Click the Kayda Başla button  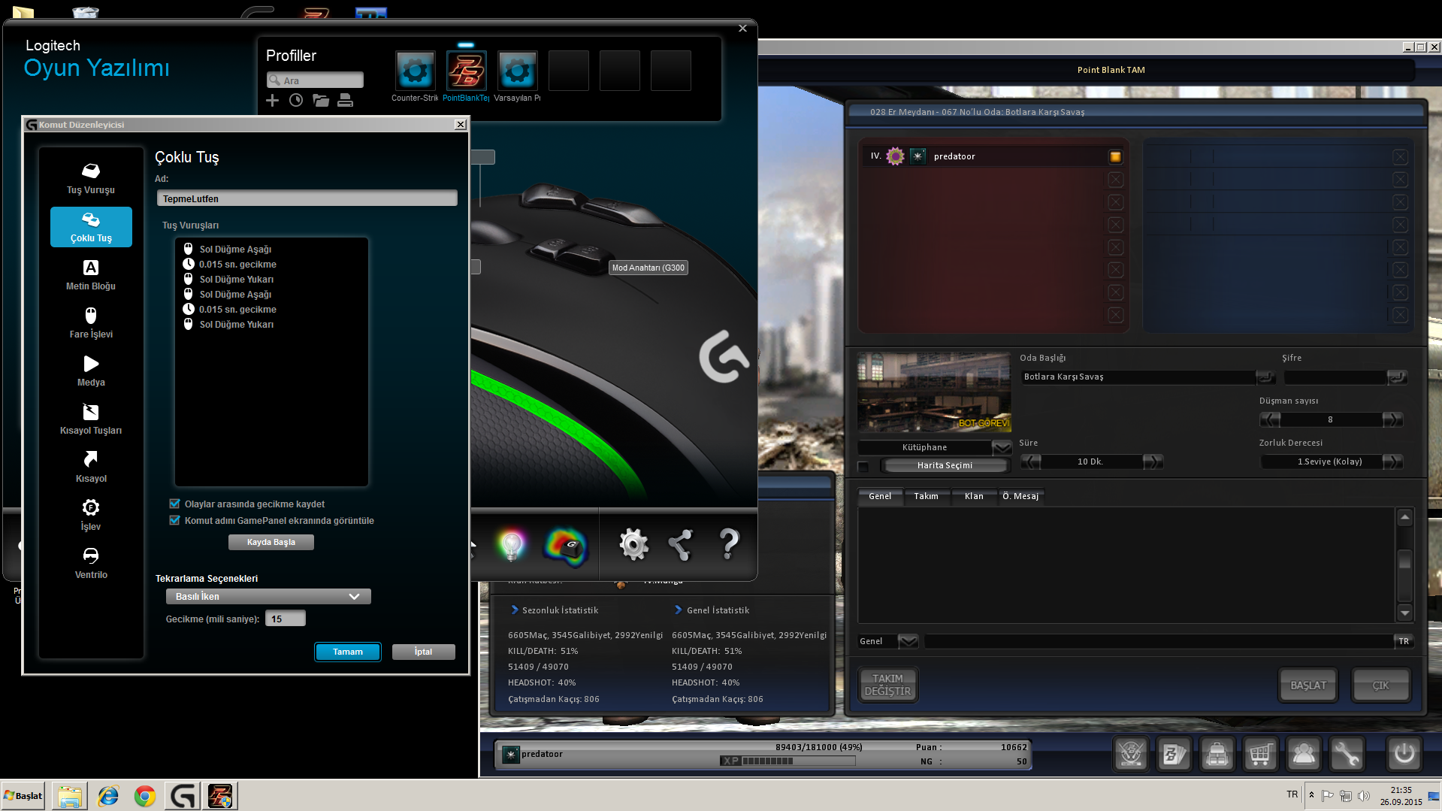pyautogui.click(x=271, y=543)
